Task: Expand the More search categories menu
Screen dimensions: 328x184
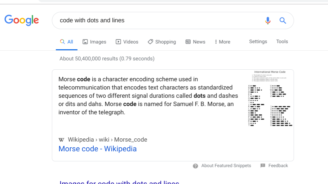Action: [x=223, y=42]
